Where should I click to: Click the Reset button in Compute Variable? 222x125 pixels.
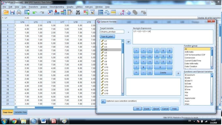tap(156, 109)
